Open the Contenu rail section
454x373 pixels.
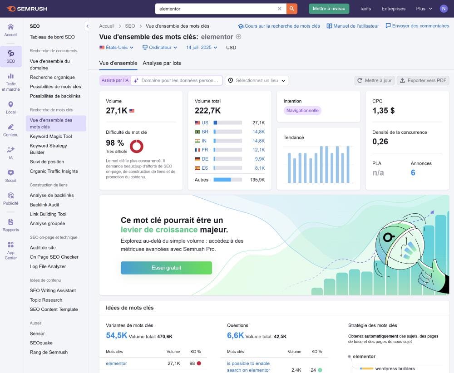point(11,130)
